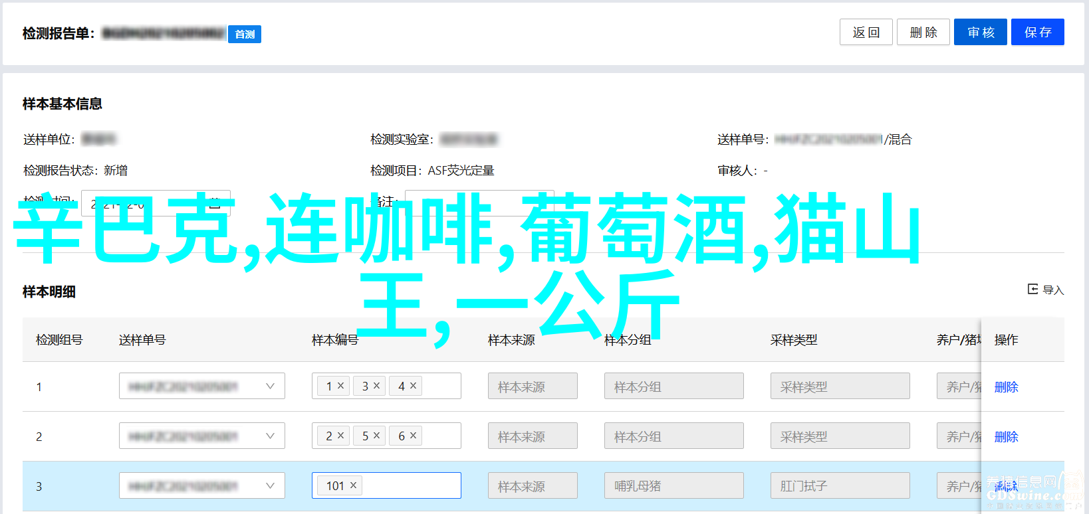Viewport: 1089px width, 514px height.
Task: Click 样本来源 field in row 2
Action: click(533, 436)
